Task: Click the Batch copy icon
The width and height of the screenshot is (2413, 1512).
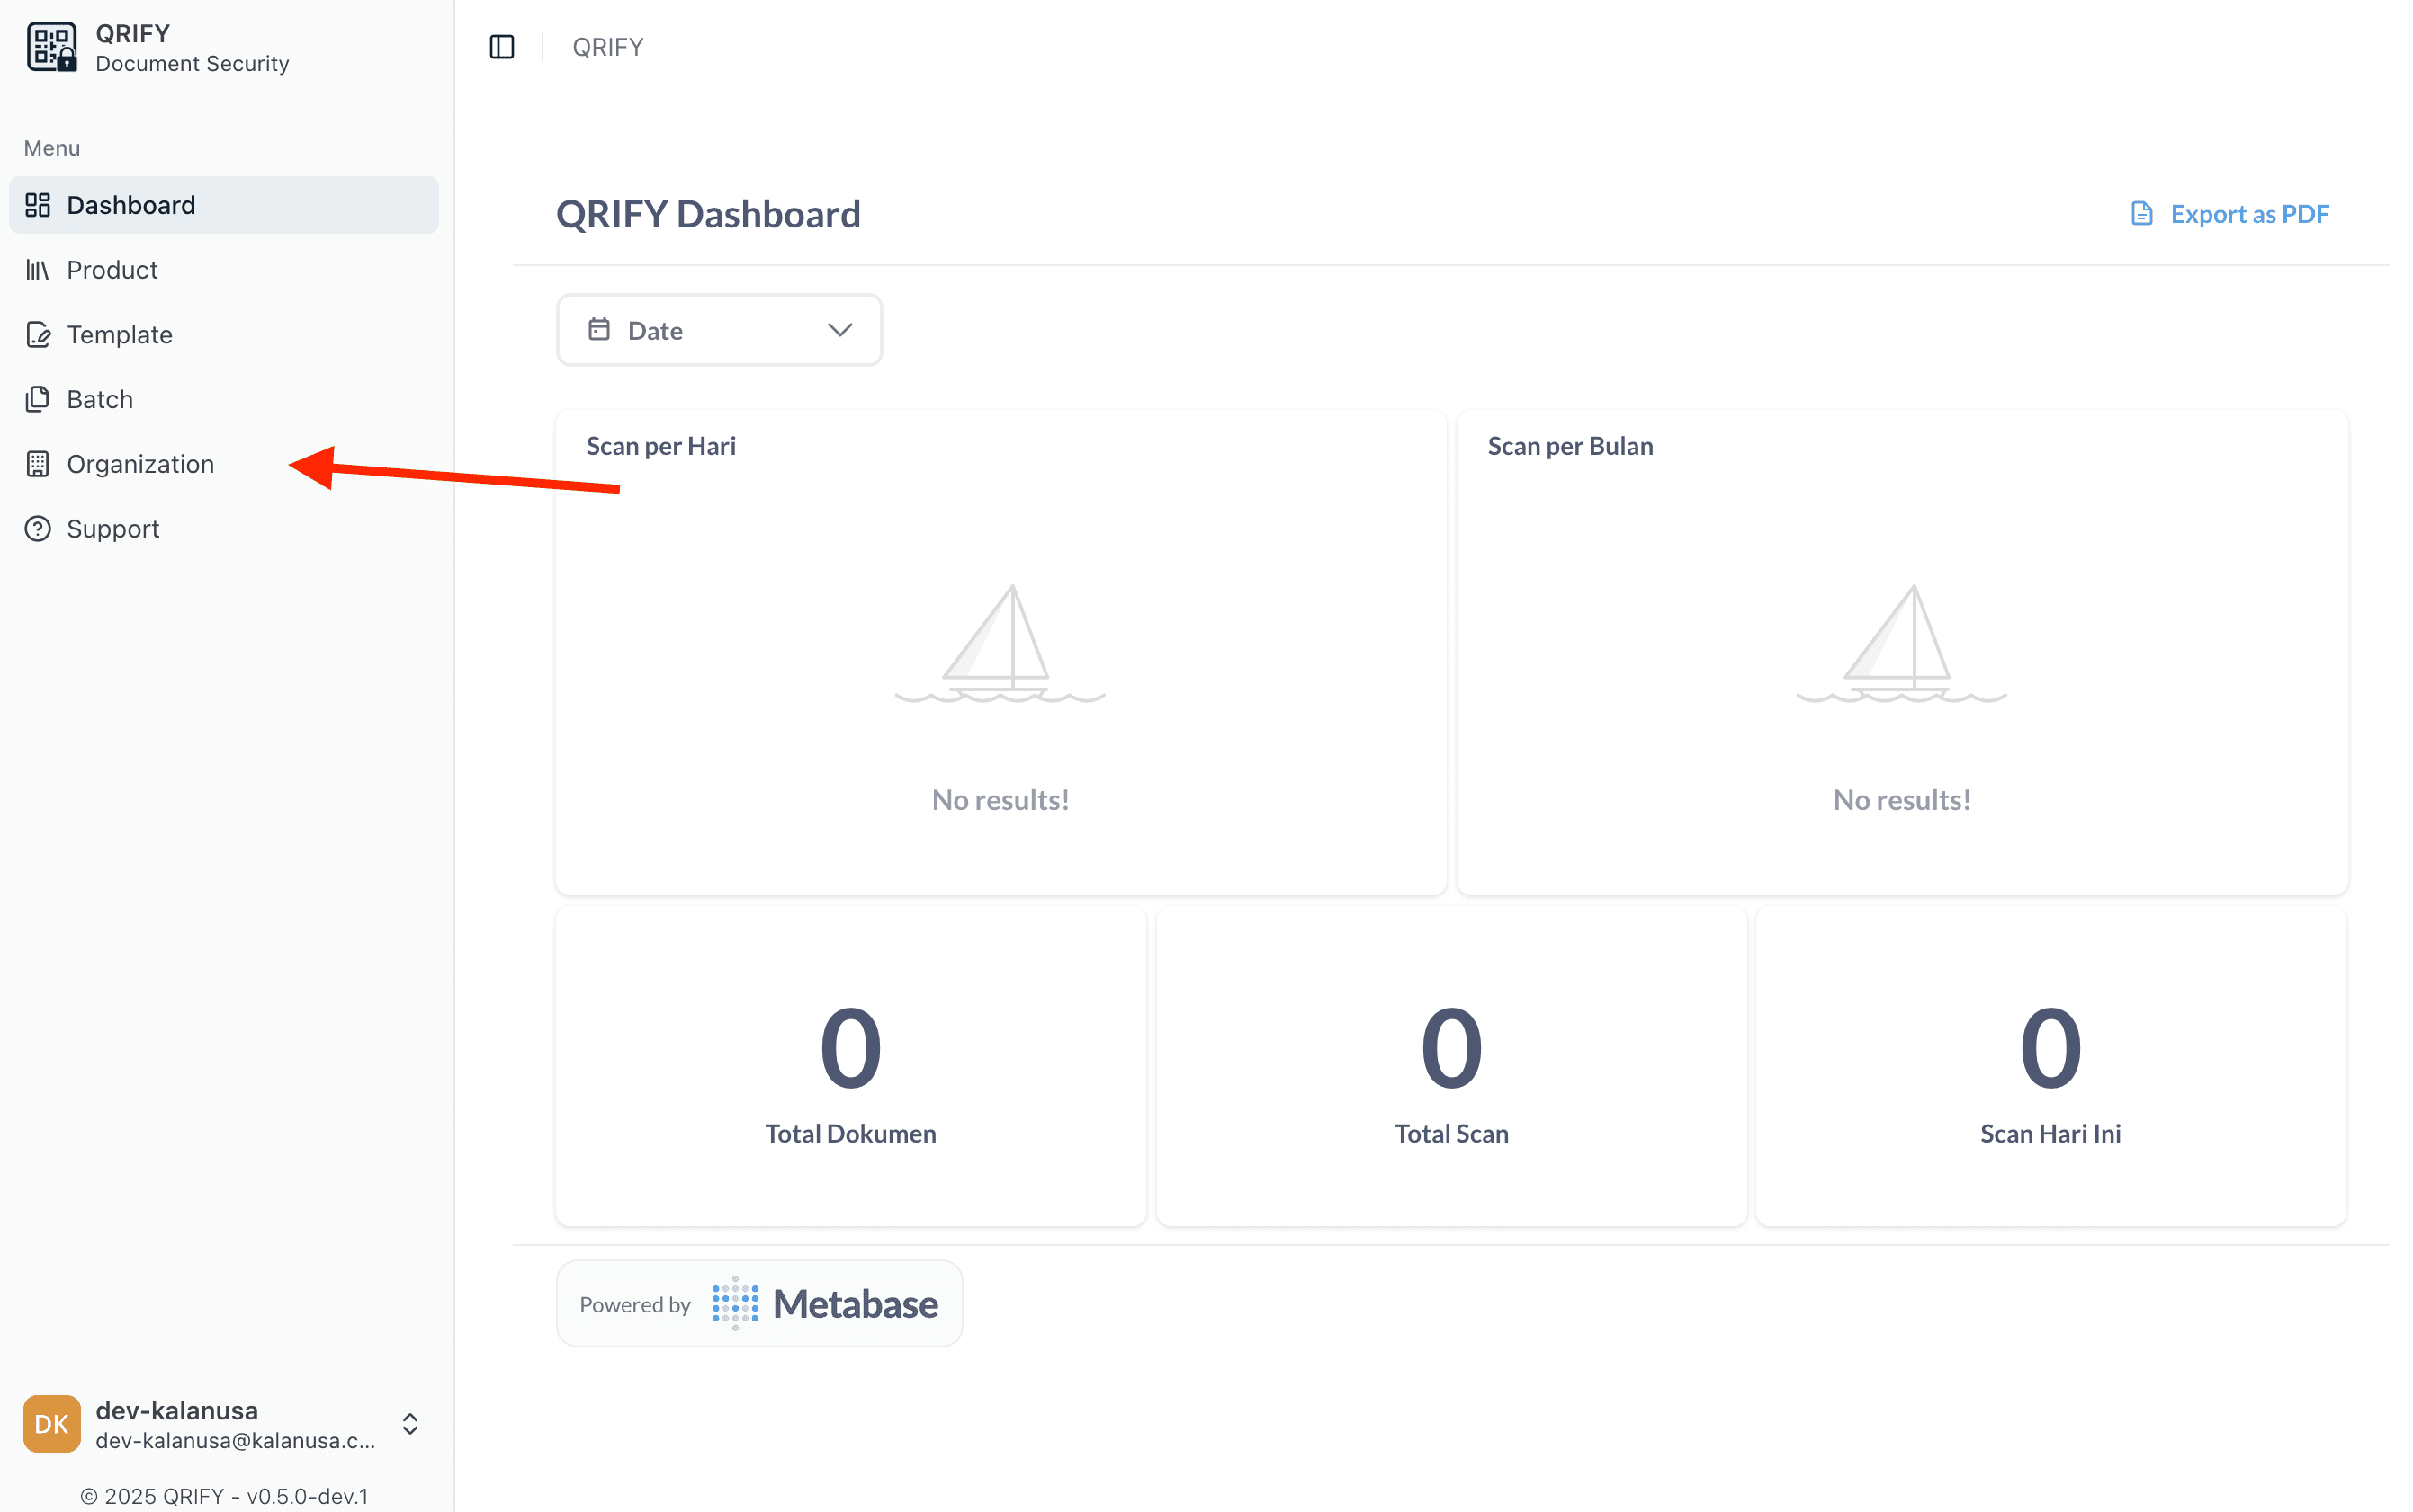Action: tap(38, 398)
